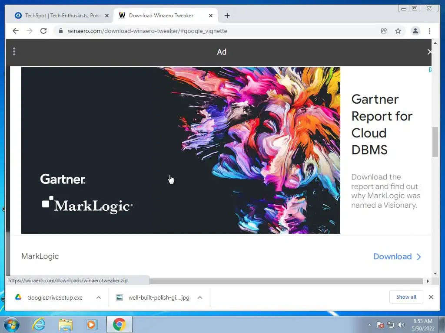Open the Chrome profile avatar menu

pos(415,31)
